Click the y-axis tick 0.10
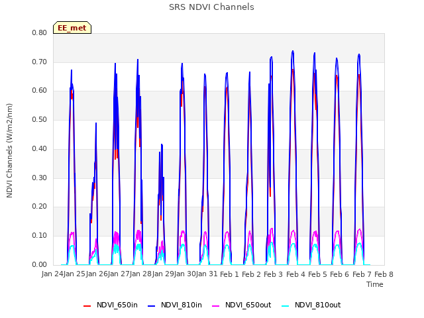Screen dimensions: 424x318 click(x=40, y=236)
